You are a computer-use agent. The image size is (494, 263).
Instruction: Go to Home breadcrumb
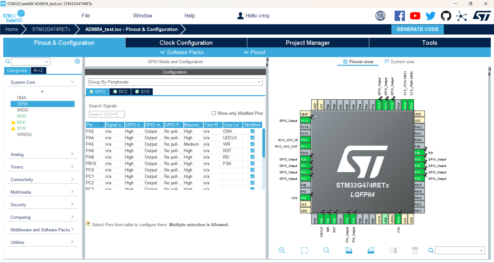(12, 29)
